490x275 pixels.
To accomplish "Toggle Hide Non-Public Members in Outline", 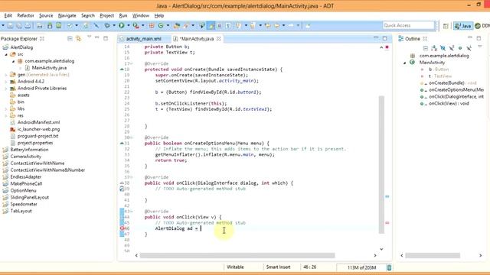I will pos(460,48).
